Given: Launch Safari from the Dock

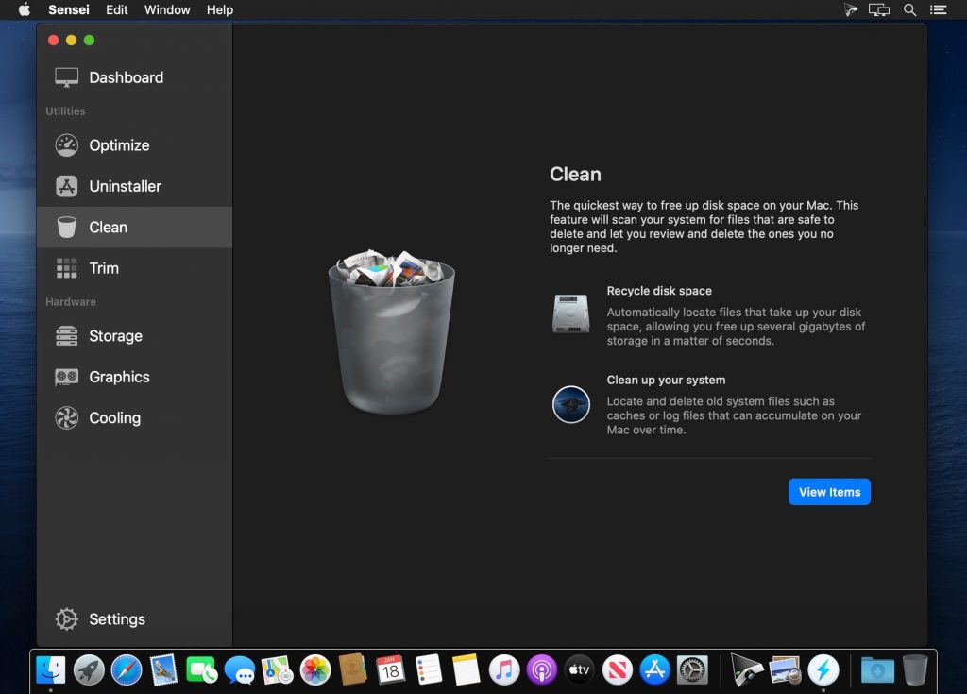Looking at the screenshot, I should [127, 669].
